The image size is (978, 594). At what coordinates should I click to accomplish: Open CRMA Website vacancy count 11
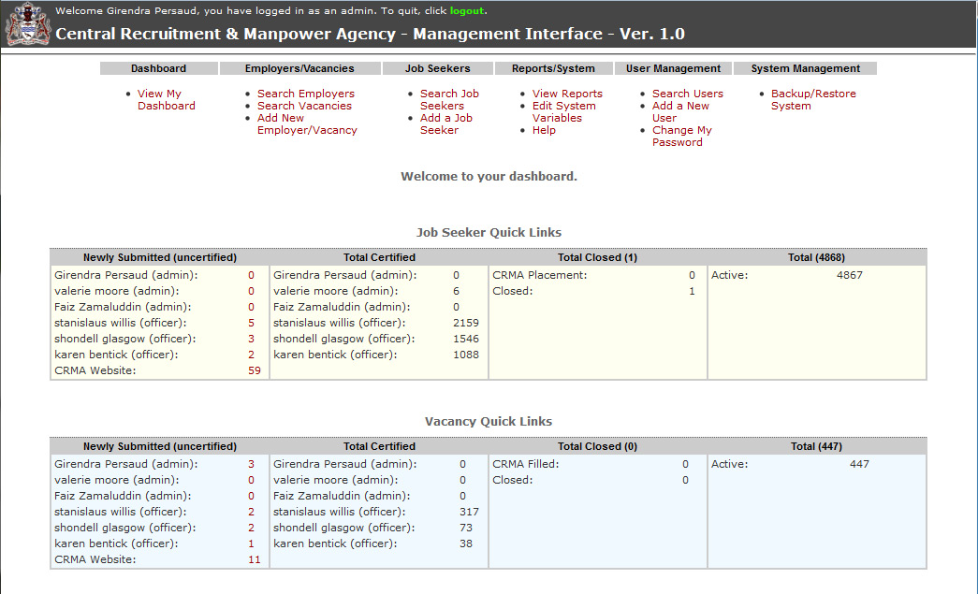point(254,559)
